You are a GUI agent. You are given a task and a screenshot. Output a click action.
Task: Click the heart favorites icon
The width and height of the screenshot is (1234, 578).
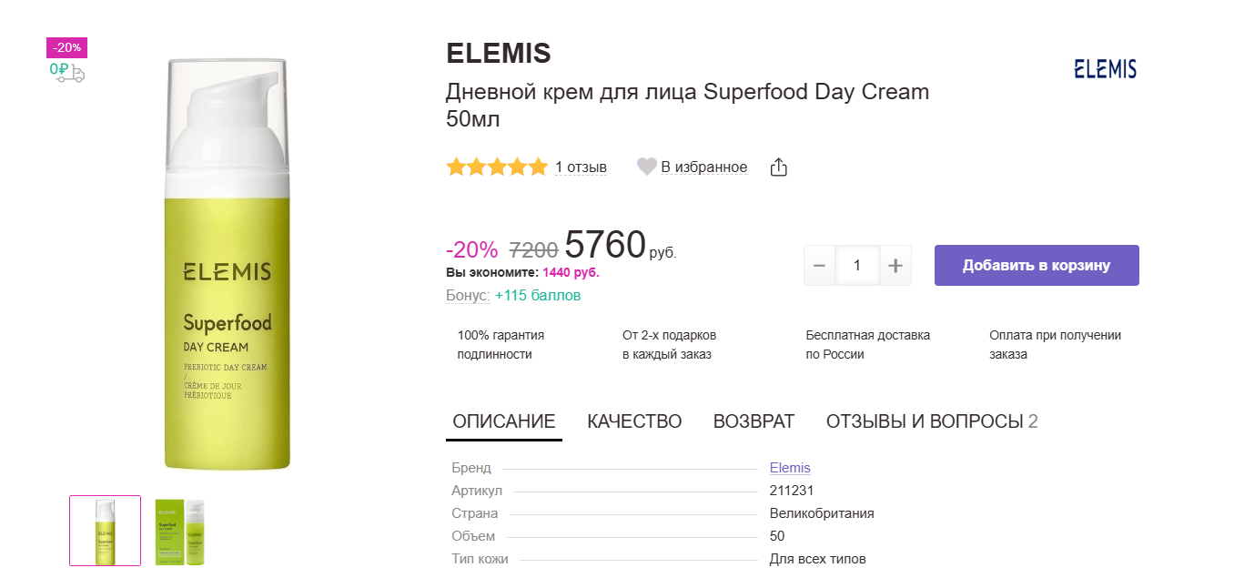pos(646,167)
